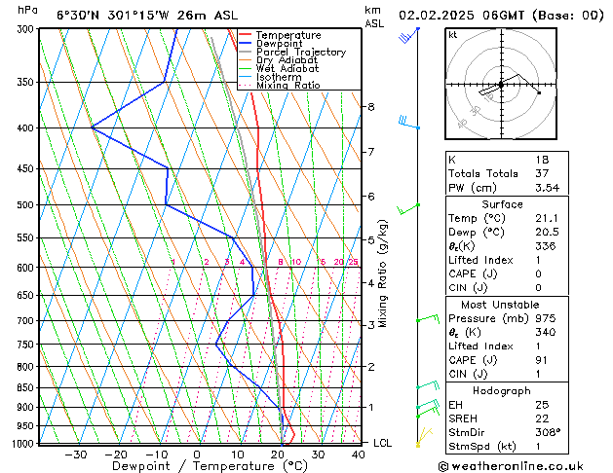Select the 5 km altitude axis label
613x473 pixels.
pos(370,240)
